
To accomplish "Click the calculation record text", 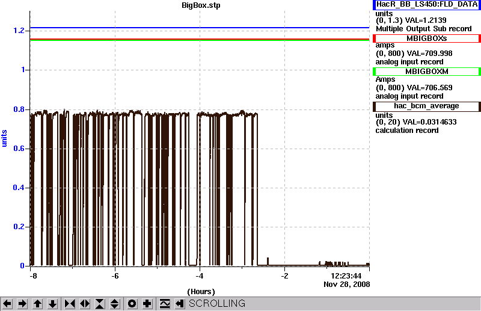I will (x=407, y=131).
